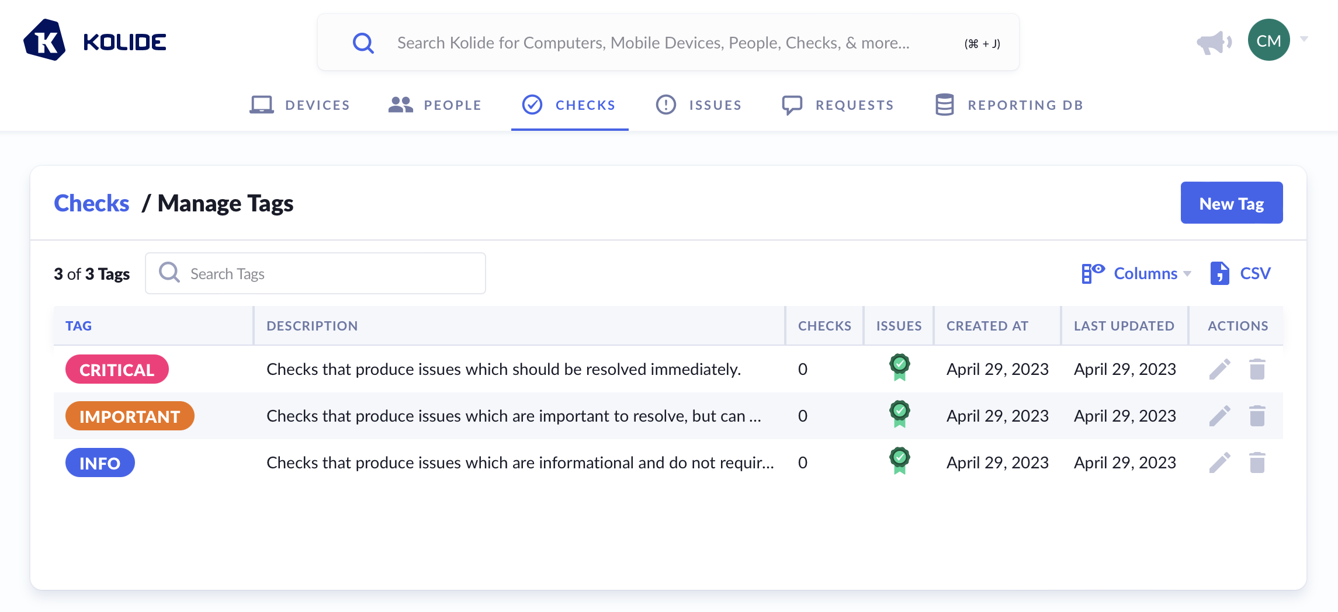The image size is (1338, 612).
Task: Edit the INFO tag with pencil icon
Action: click(x=1219, y=463)
